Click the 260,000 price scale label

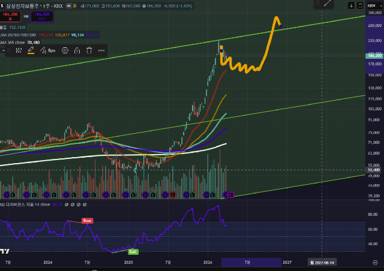click(374, 25)
